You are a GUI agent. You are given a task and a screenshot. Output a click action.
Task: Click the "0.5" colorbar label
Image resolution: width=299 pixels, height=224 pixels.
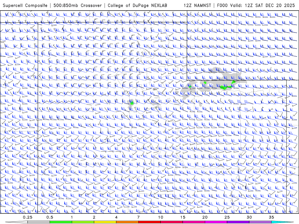point(50,217)
